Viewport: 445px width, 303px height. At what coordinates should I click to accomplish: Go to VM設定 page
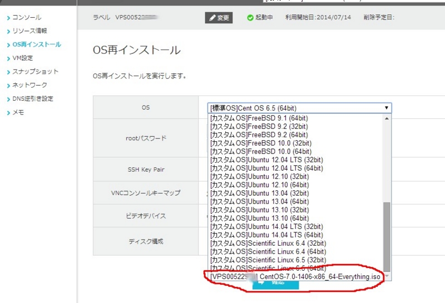[22, 58]
